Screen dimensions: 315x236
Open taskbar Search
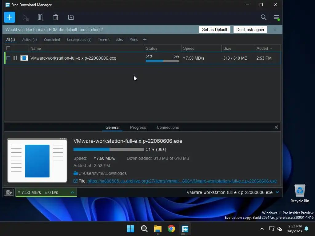(x=144, y=229)
